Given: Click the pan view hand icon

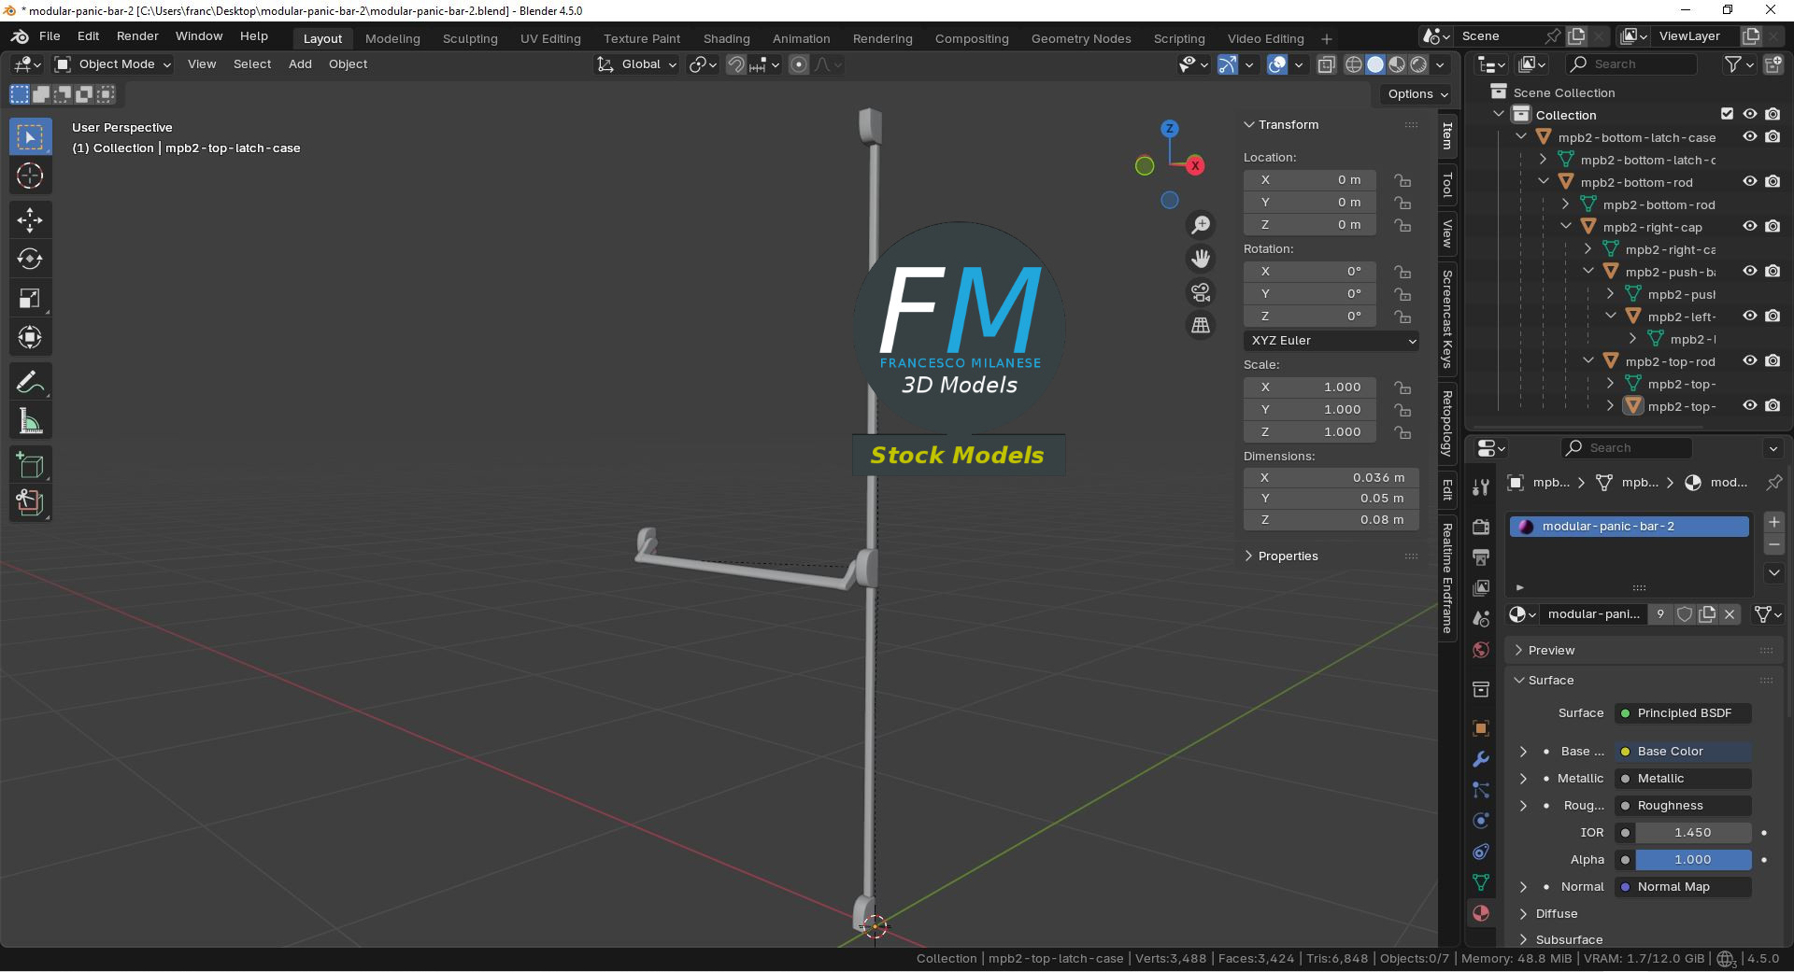Looking at the screenshot, I should pyautogui.click(x=1201, y=259).
